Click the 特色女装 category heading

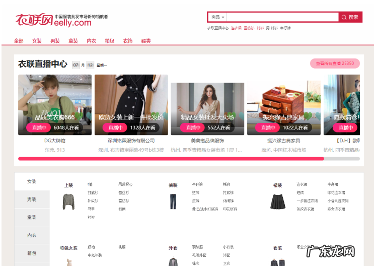[68, 248]
